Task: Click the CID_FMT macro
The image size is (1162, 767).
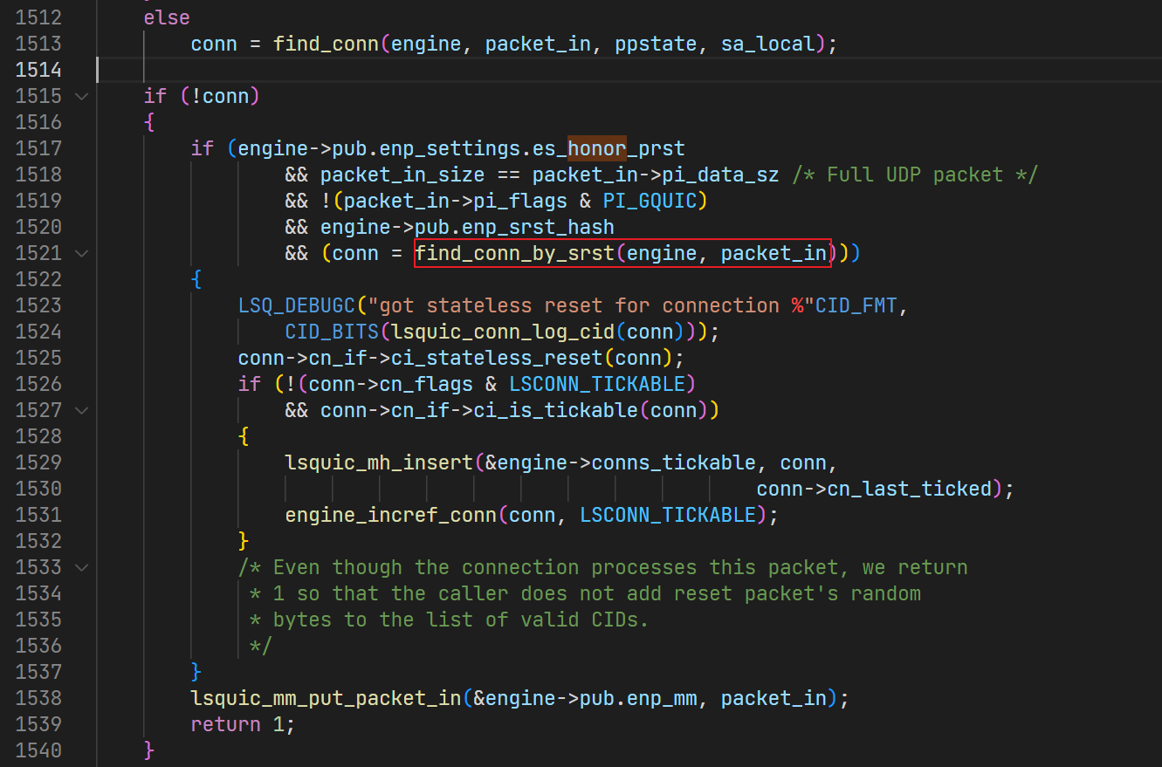Action: pos(856,305)
